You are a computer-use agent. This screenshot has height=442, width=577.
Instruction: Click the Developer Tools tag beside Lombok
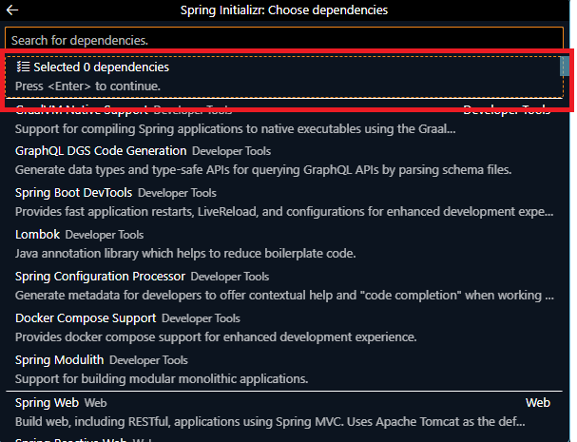click(105, 235)
